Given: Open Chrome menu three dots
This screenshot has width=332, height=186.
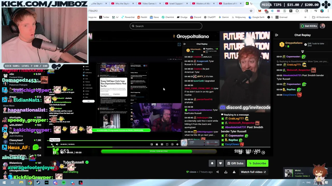Looking at the screenshot, I should (328, 11).
